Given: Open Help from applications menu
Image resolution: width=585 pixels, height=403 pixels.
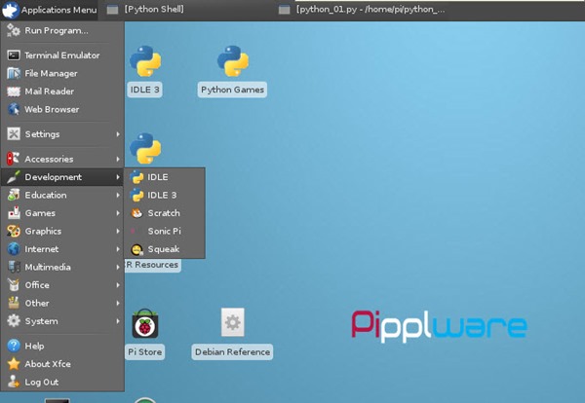Looking at the screenshot, I should (x=62, y=346).
